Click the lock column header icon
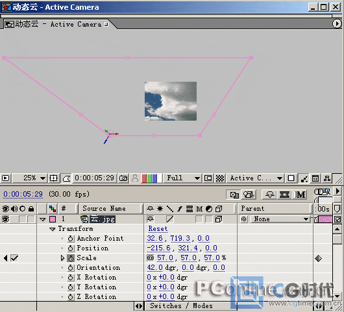Screen dimensions: 344x312 pyautogui.click(x=31, y=209)
